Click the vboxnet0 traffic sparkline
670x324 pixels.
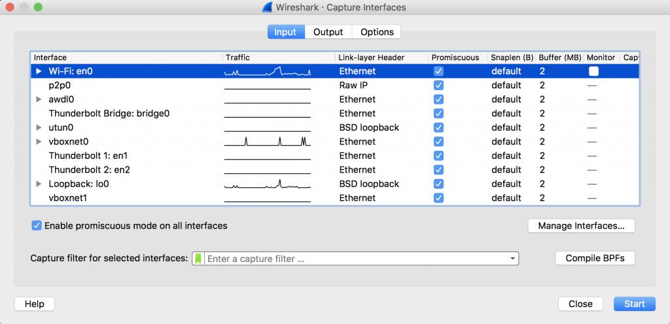point(268,142)
